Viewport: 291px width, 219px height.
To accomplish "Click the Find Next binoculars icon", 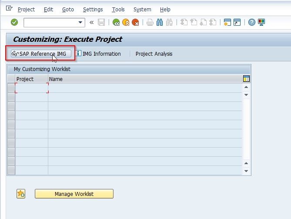I will 169,23.
